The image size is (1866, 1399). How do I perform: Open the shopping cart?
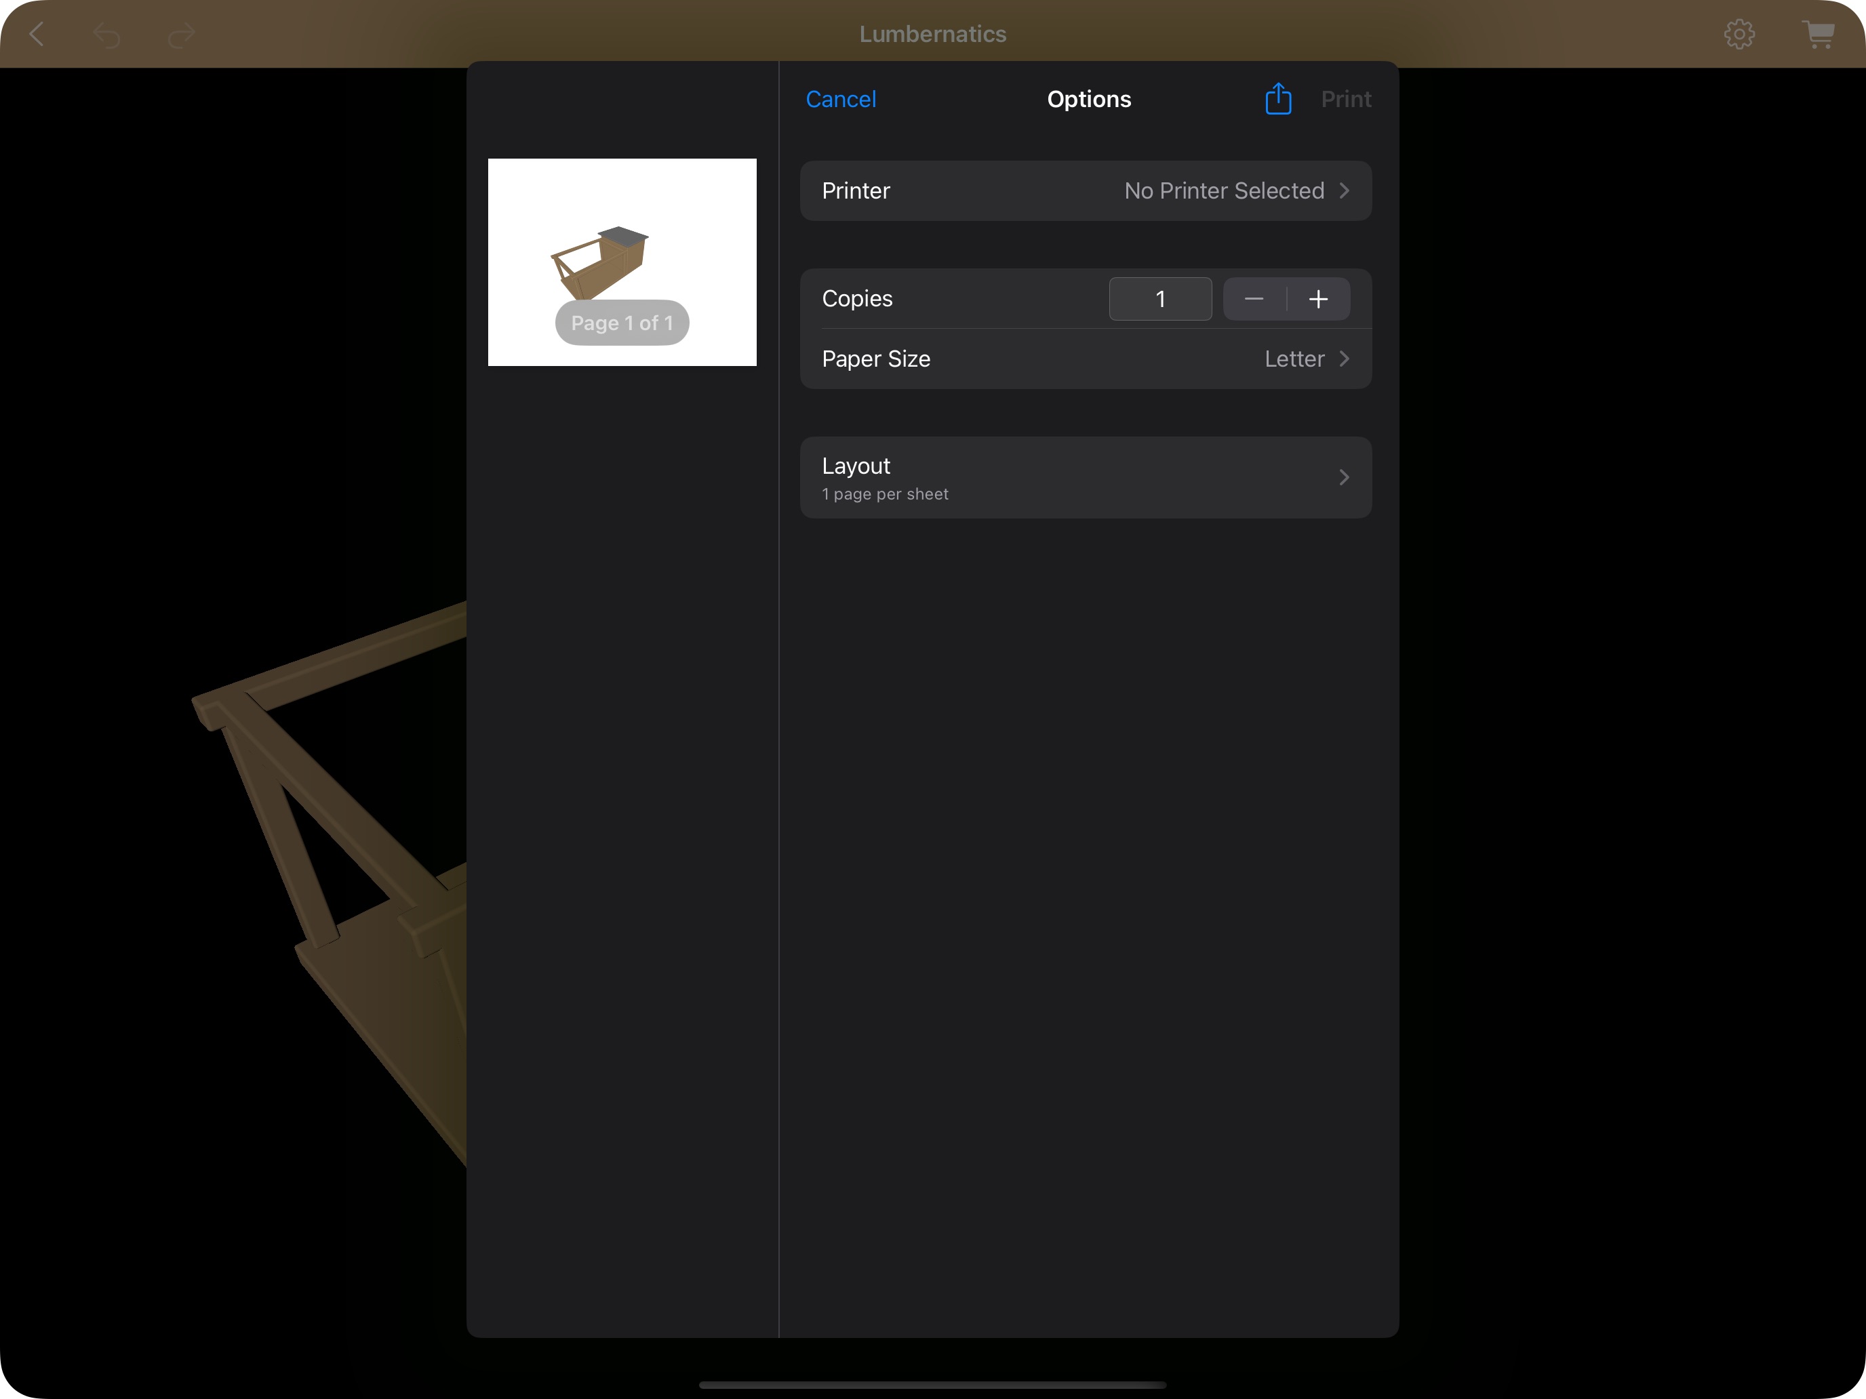[x=1819, y=34]
